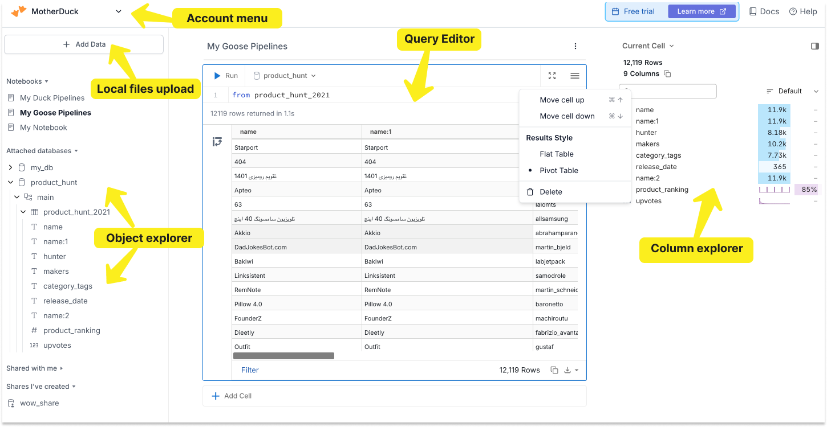This screenshot has height=427, width=827.
Task: Click the pivot rows toggle icon beside results
Action: (x=217, y=142)
